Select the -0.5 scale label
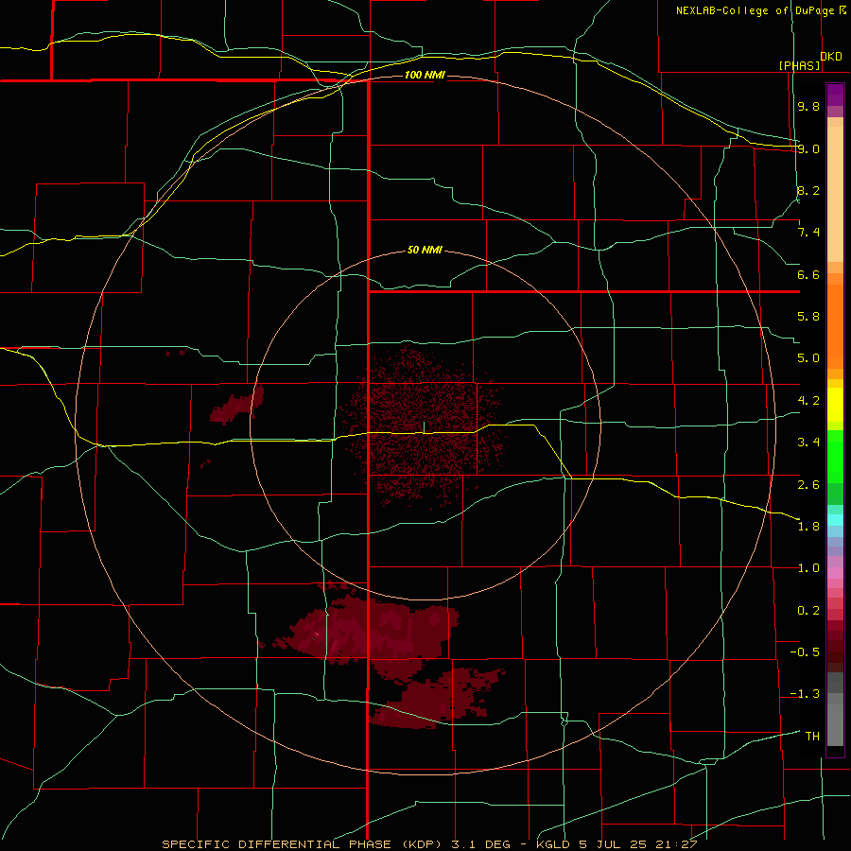This screenshot has height=851, width=851. 805,652
